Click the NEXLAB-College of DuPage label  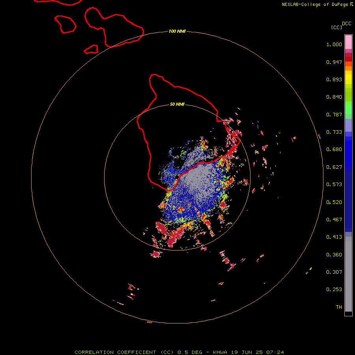coord(315,4)
